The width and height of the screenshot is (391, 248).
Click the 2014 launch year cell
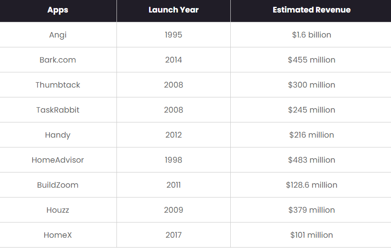[174, 60]
